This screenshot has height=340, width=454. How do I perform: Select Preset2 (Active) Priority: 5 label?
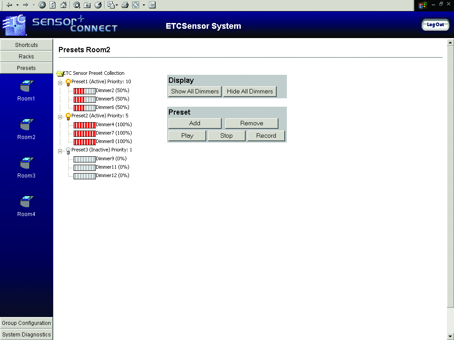tap(100, 116)
